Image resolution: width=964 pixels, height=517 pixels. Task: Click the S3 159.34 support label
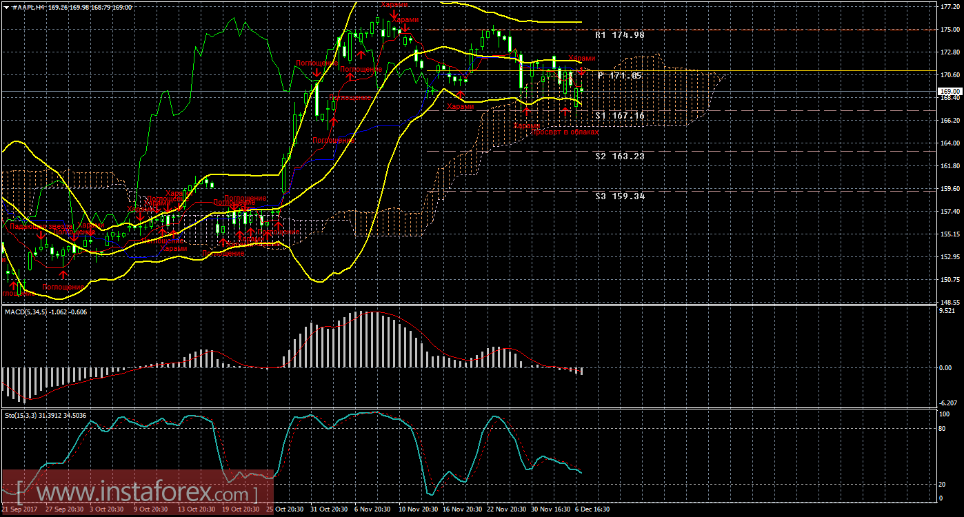coord(619,196)
